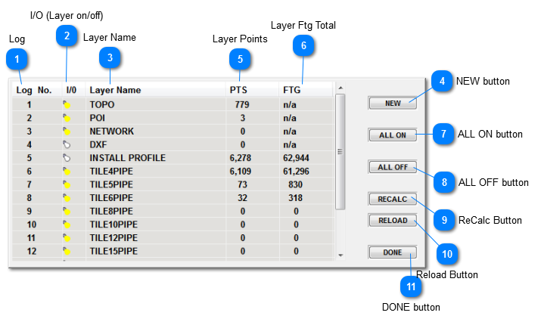This screenshot has width=541, height=325.
Task: Select the TILE8PIPE layer name
Action: (x=111, y=212)
